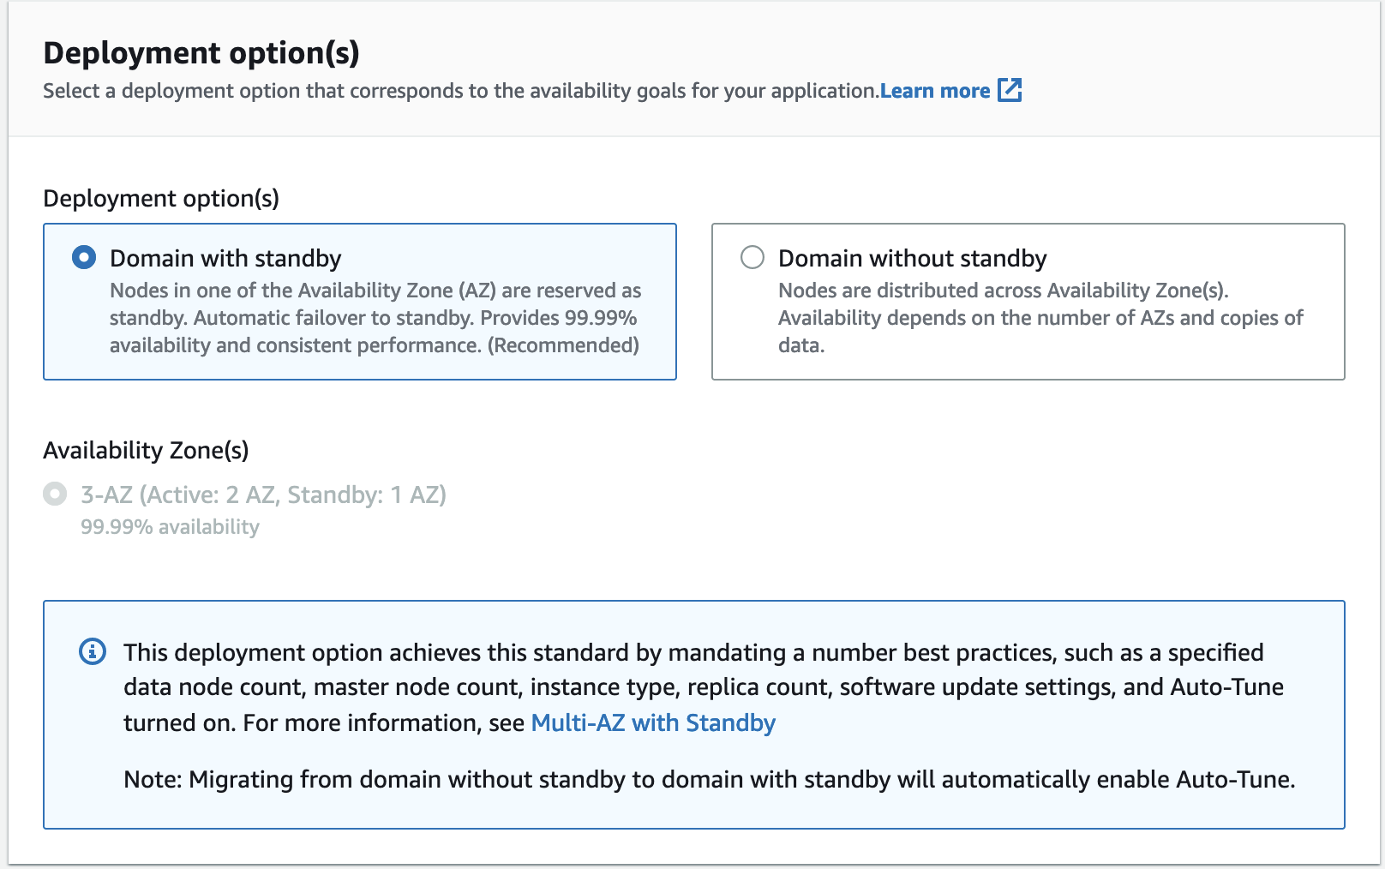The height and width of the screenshot is (869, 1385).
Task: Click "Nodes are distributed across Availability Zone(s)" text
Action: pos(1003,291)
